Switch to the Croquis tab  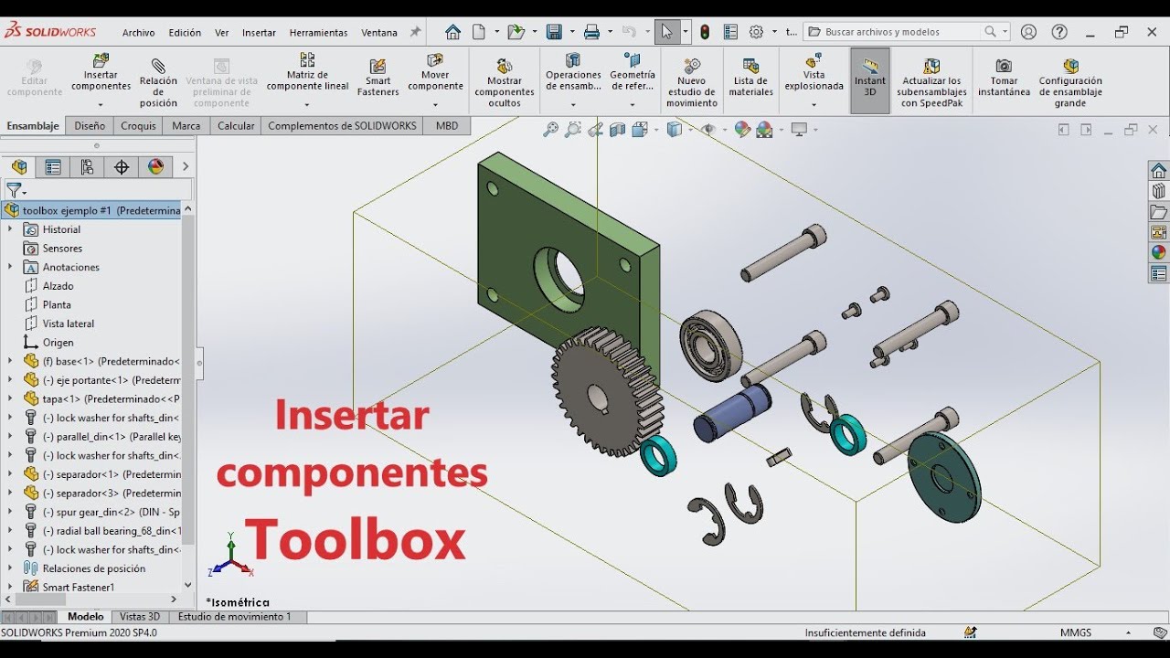(x=139, y=126)
